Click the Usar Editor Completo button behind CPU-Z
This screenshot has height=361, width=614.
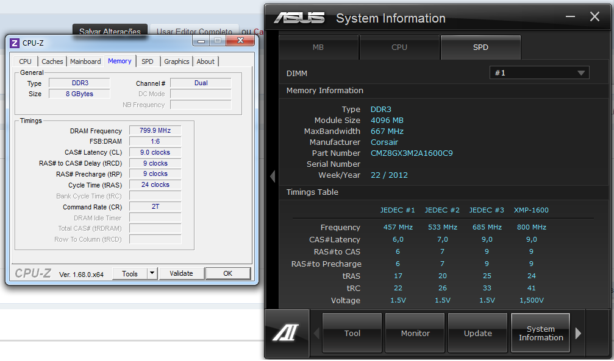coord(195,31)
